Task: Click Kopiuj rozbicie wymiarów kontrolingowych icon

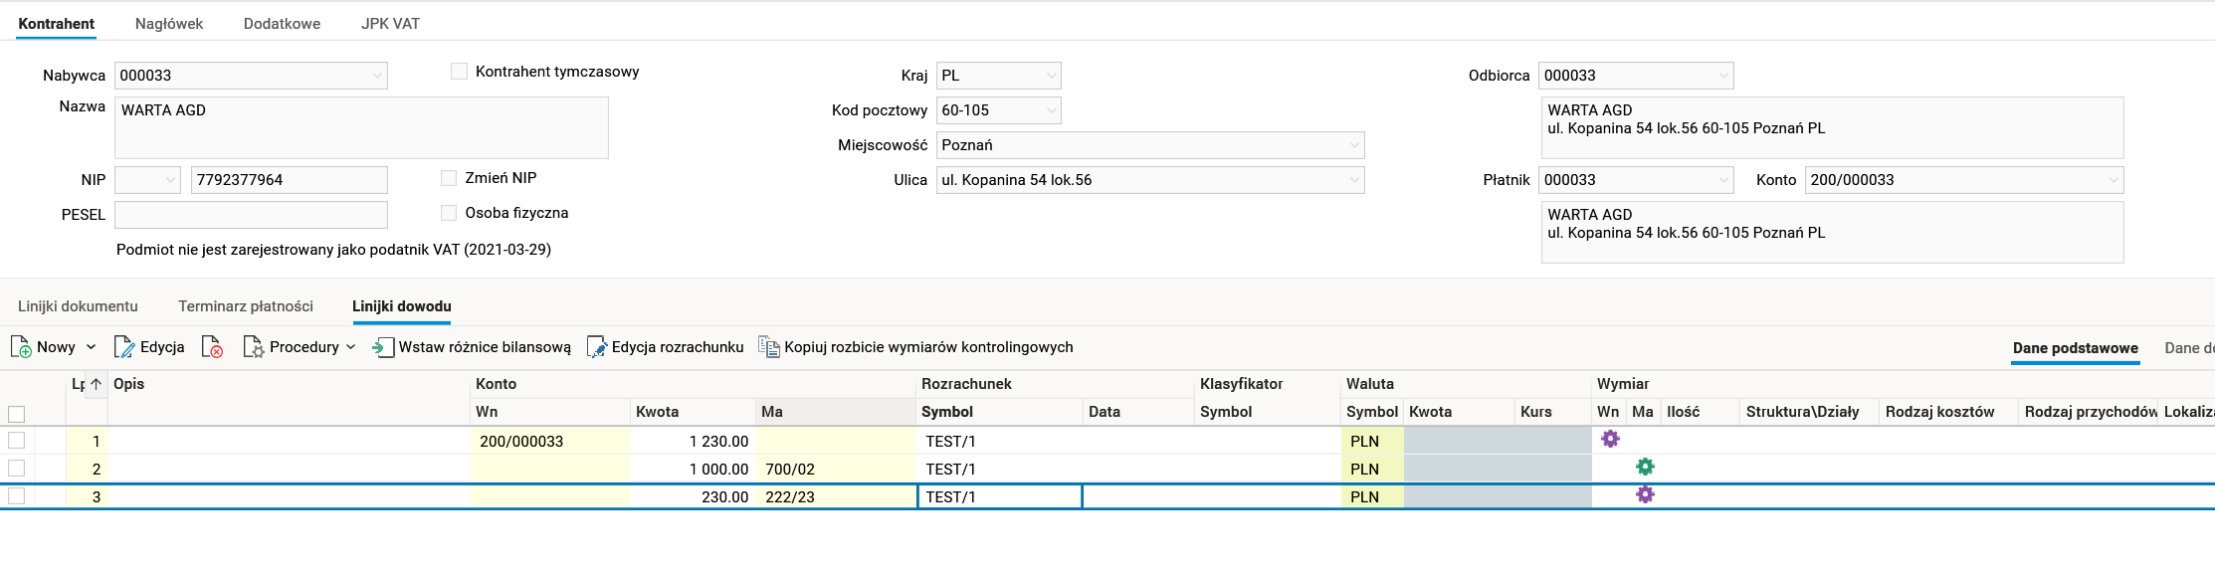Action: [x=768, y=347]
